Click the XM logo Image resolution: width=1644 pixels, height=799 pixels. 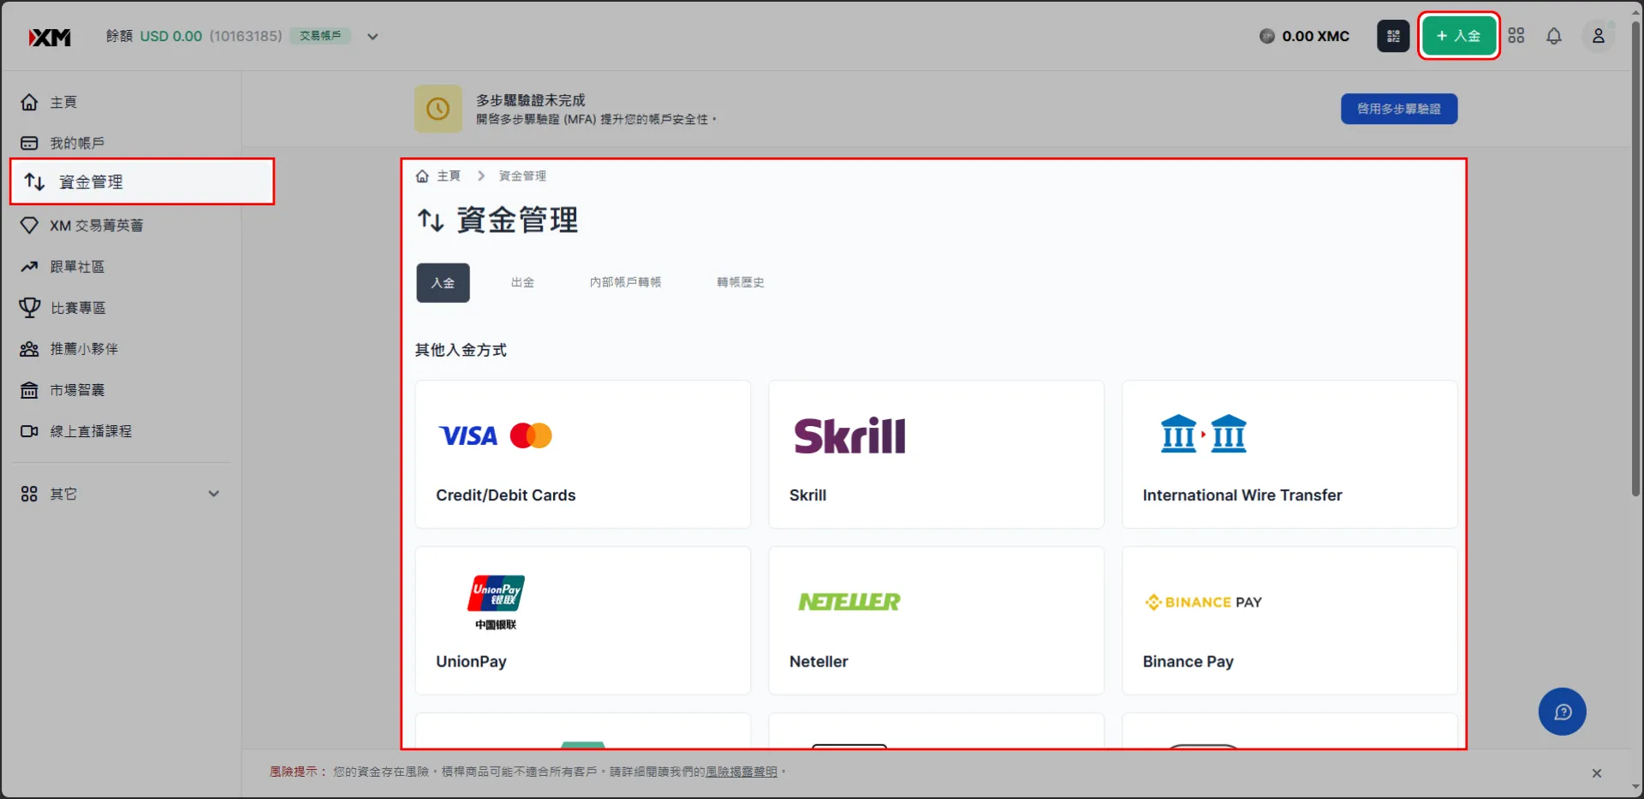(x=50, y=37)
